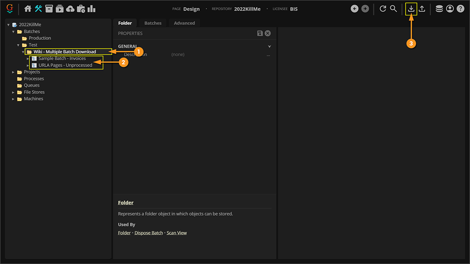
Task: Select the Batches folder in tree
Action: [x=32, y=31]
